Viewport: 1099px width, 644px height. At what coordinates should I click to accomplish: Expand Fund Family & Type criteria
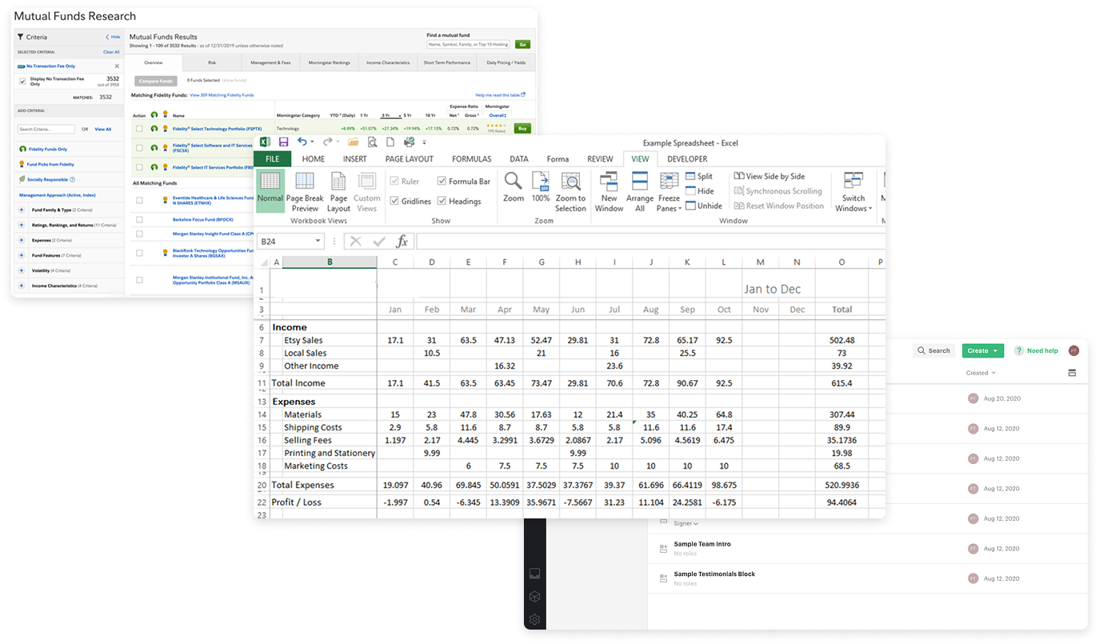tap(22, 210)
